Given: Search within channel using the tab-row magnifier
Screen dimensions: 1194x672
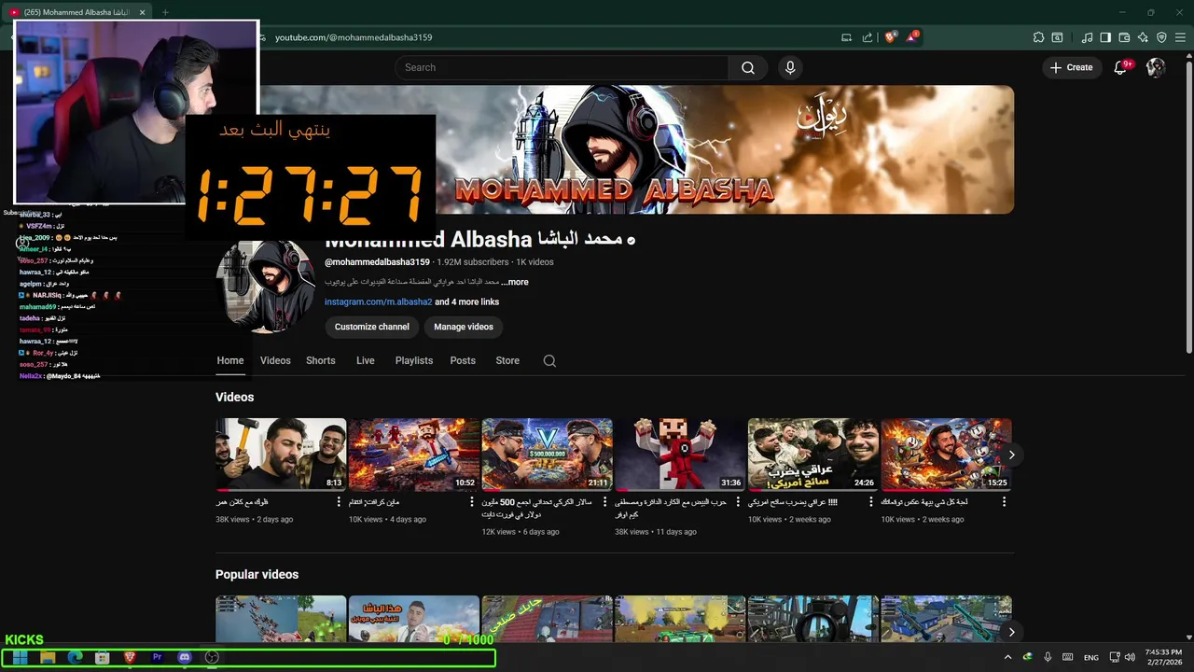Looking at the screenshot, I should (549, 361).
